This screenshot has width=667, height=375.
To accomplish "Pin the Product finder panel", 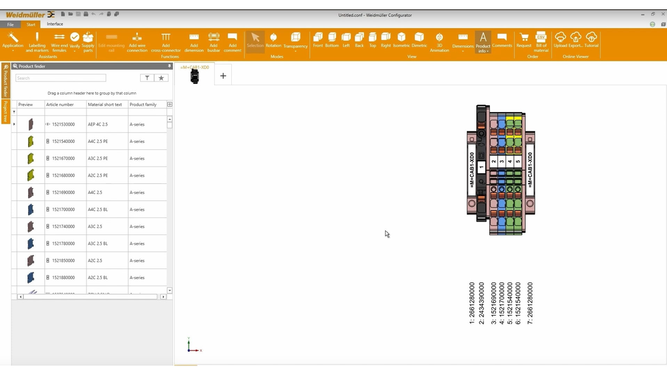I will point(169,66).
